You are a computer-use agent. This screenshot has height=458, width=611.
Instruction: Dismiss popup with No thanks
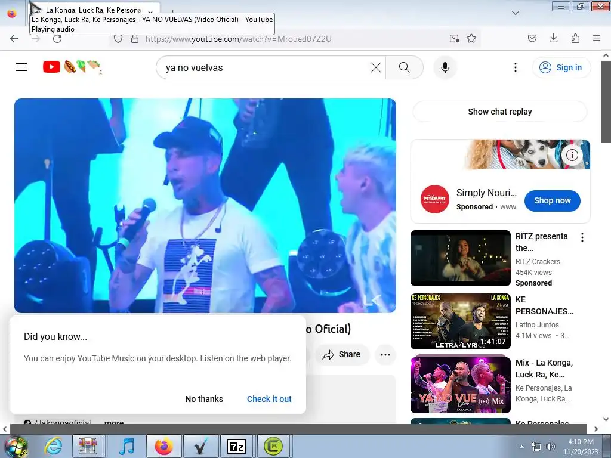pyautogui.click(x=204, y=399)
